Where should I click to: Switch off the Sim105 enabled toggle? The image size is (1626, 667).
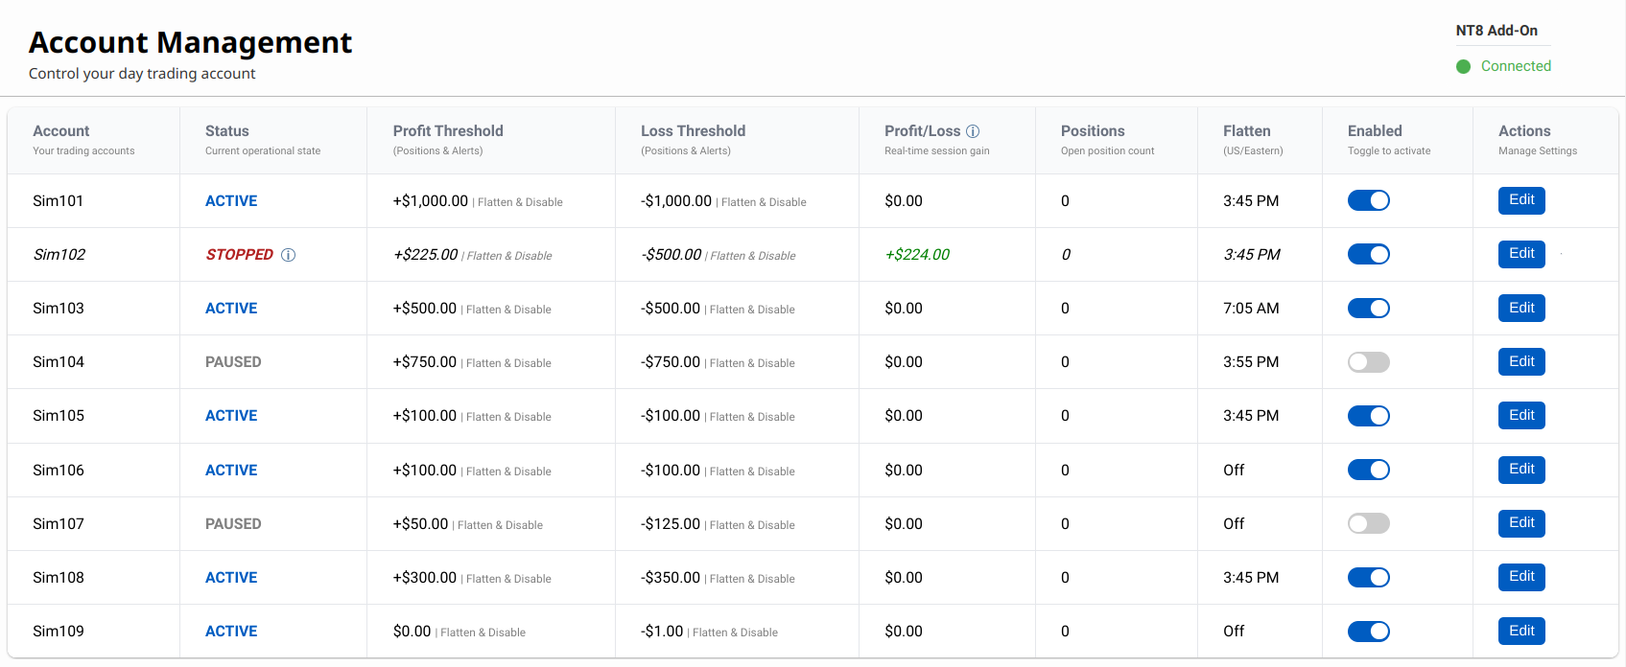1369,415
